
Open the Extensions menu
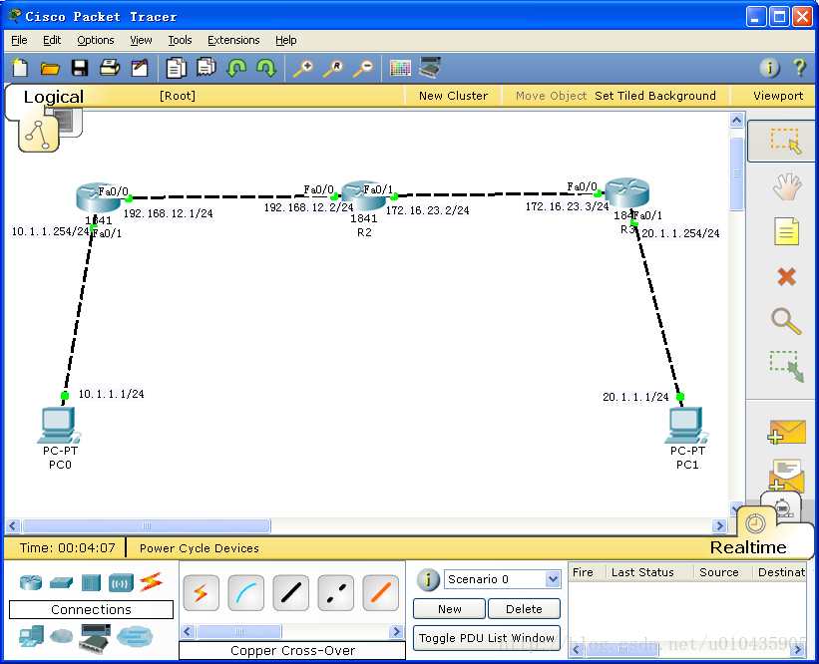point(233,40)
